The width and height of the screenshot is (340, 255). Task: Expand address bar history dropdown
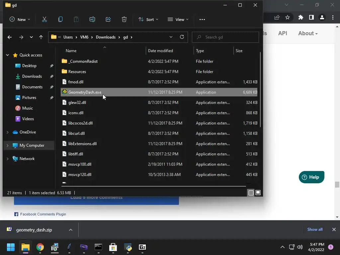(x=171, y=37)
